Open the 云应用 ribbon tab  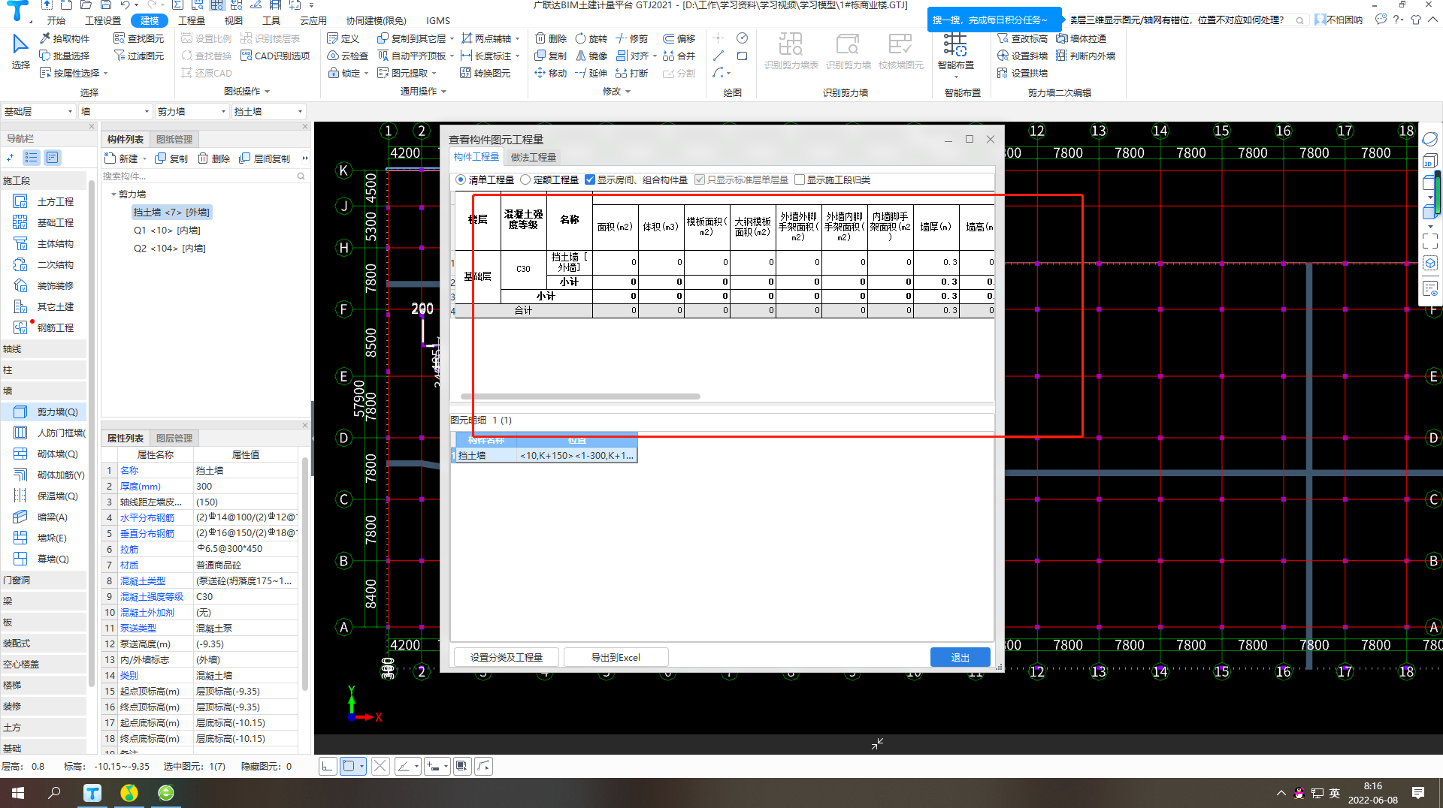click(313, 20)
